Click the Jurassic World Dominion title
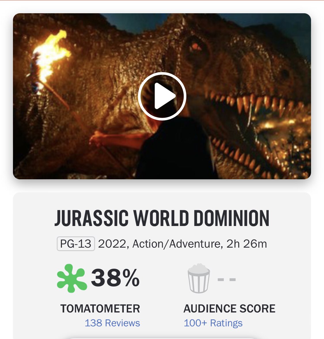 coord(162,218)
